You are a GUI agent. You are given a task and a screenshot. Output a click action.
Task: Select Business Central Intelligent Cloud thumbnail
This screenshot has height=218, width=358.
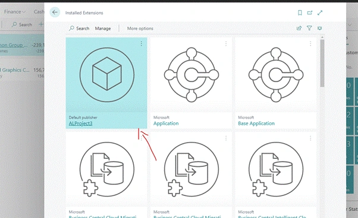[276, 169]
